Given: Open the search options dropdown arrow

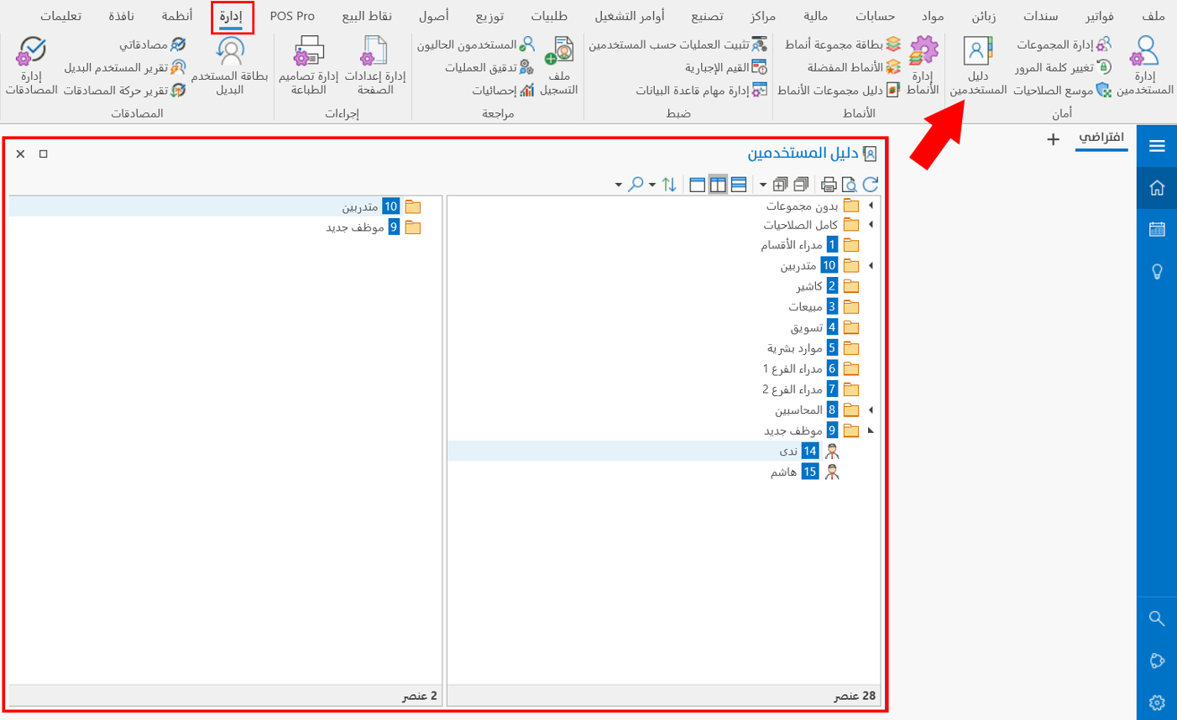Looking at the screenshot, I should pyautogui.click(x=619, y=183).
